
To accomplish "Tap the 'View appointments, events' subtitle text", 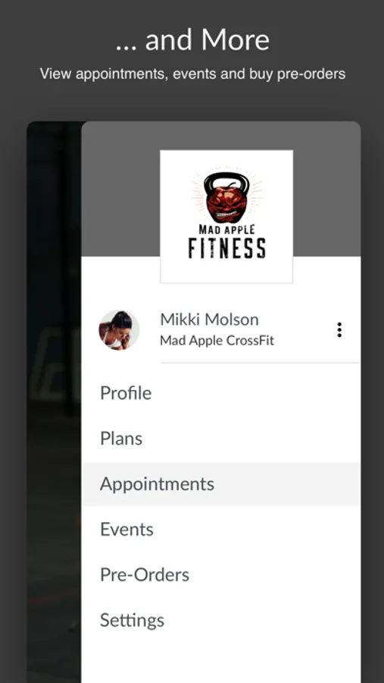I will click(x=192, y=74).
